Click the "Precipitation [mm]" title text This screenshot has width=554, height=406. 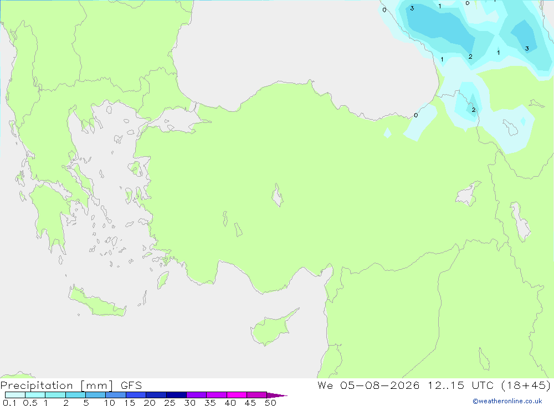click(x=57, y=386)
